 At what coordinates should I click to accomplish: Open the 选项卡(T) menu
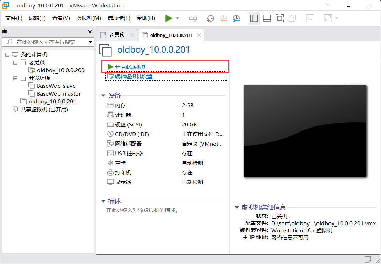point(119,18)
